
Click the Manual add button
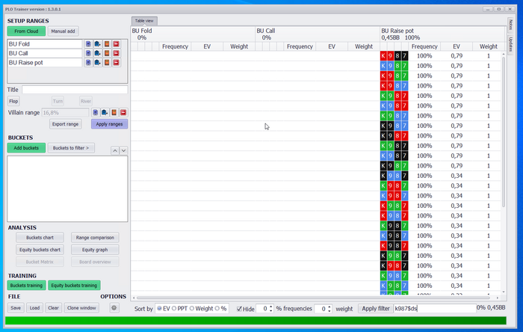(63, 31)
